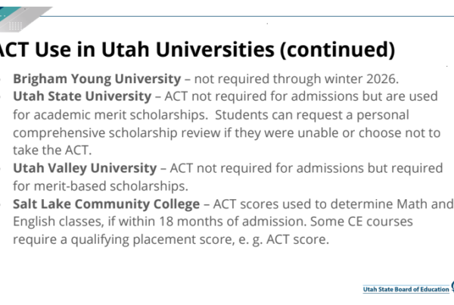Click the bold Utah Valley University heading
Image resolution: width=454 pixels, height=305 pixels.
[x=85, y=168]
